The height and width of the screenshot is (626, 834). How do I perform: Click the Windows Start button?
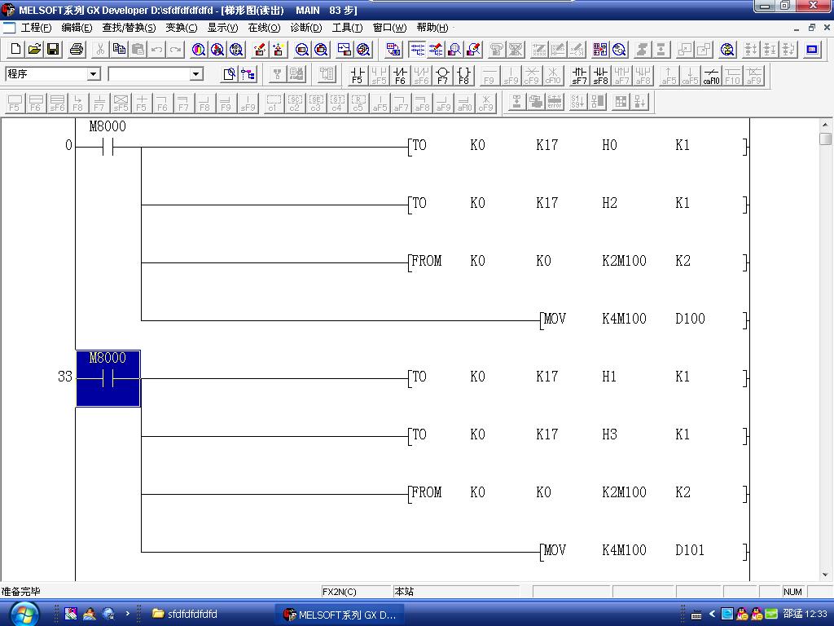pos(23,614)
